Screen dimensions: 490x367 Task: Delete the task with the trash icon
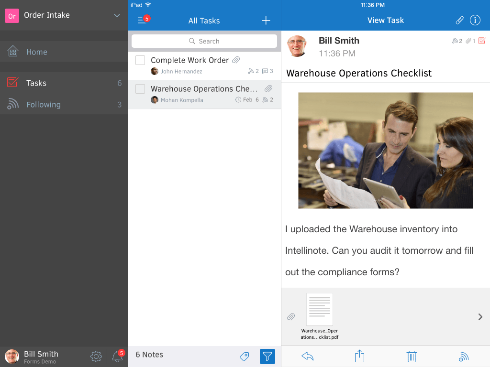tap(412, 356)
